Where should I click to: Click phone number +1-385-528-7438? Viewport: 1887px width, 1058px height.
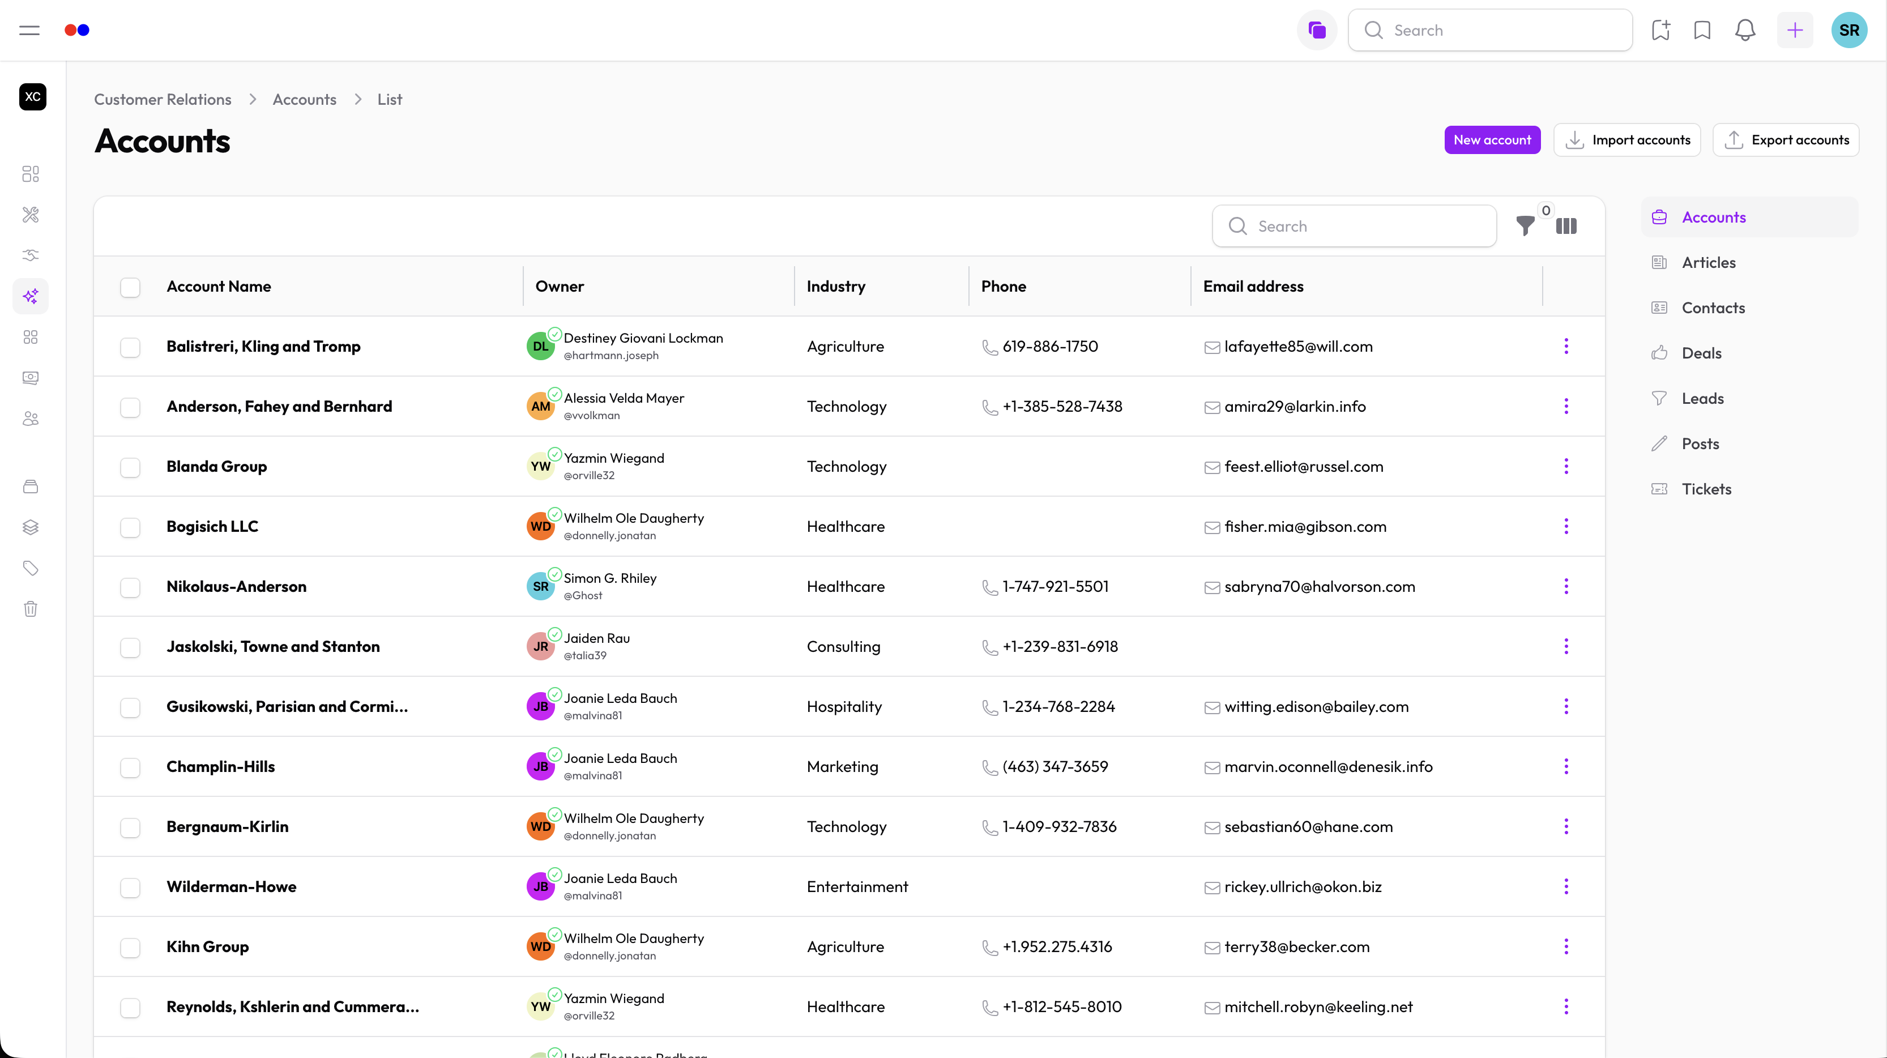1062,407
